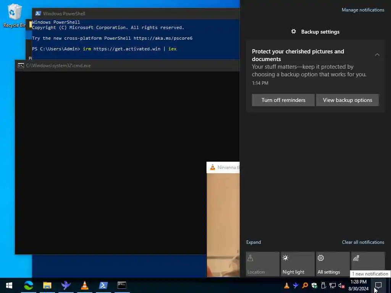
Task: Click 'irm https://get.activated.win | iex' command in PowerShell
Action: (130, 49)
